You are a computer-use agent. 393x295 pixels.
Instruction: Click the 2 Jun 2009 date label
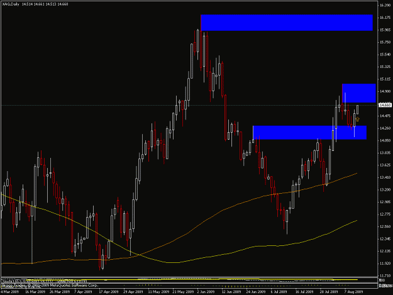206,292
